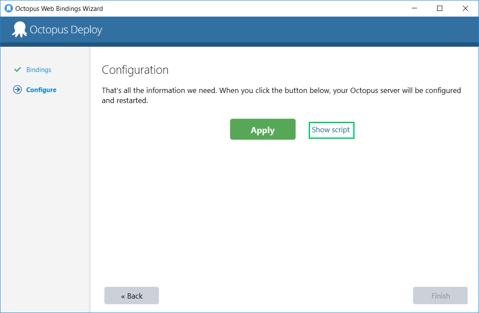Viewport: 479px width, 313px height.
Task: Open the Show script link
Action: (x=331, y=130)
